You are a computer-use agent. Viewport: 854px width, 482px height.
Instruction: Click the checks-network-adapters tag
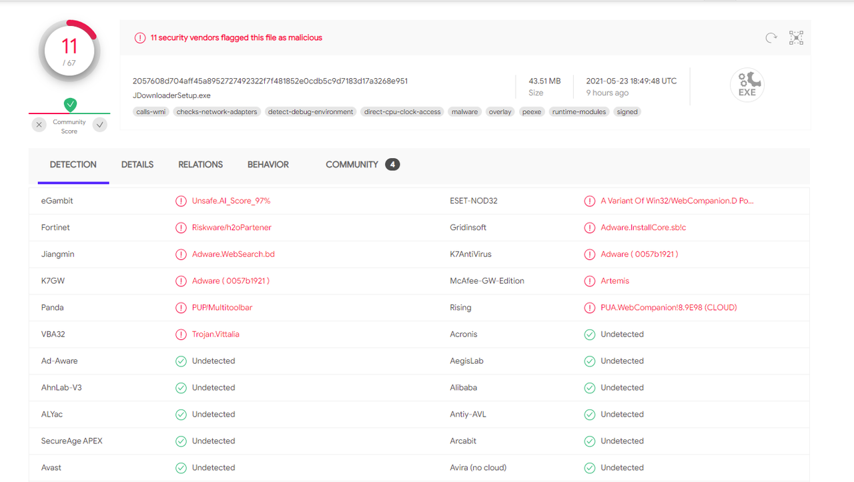pyautogui.click(x=217, y=112)
